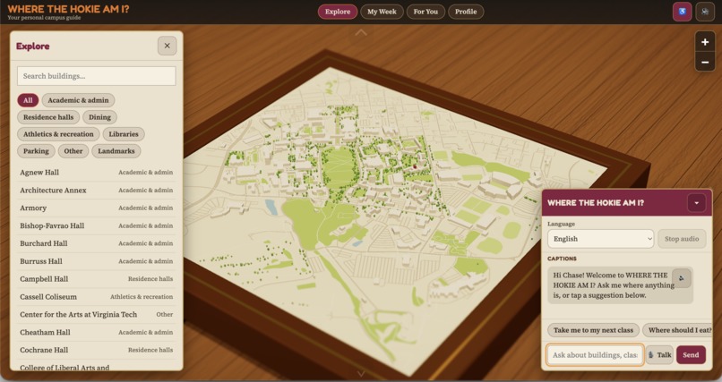Tap 'Where should I eat?' suggestion
Viewport: 722px width, 382px height.
pos(677,330)
